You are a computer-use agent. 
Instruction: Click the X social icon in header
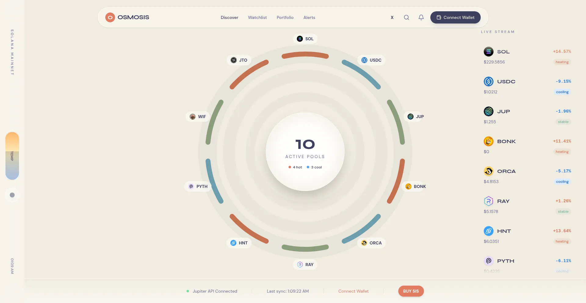pos(392,17)
